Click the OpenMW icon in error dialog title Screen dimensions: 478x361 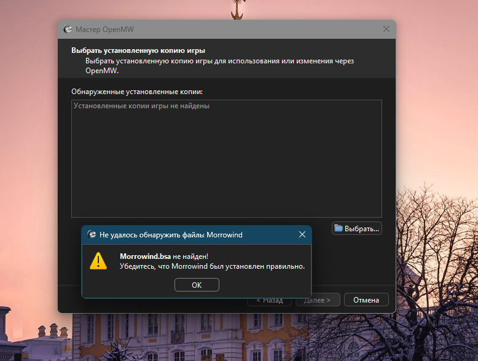tap(92, 235)
